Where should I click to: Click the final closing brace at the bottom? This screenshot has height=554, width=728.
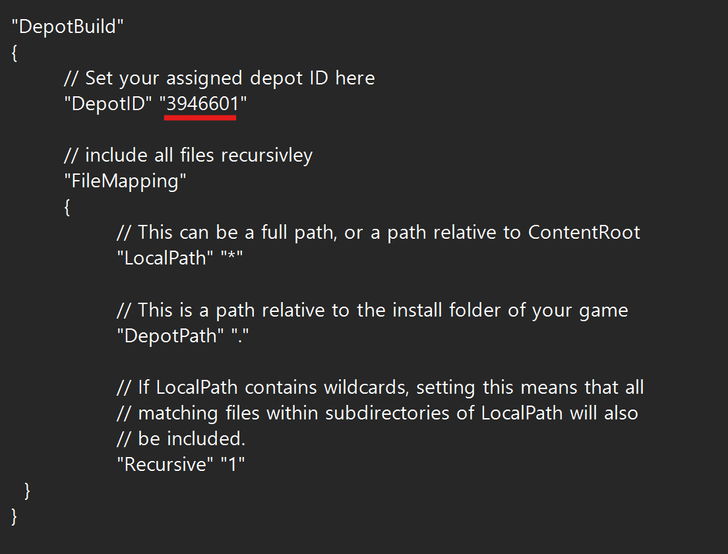[14, 516]
